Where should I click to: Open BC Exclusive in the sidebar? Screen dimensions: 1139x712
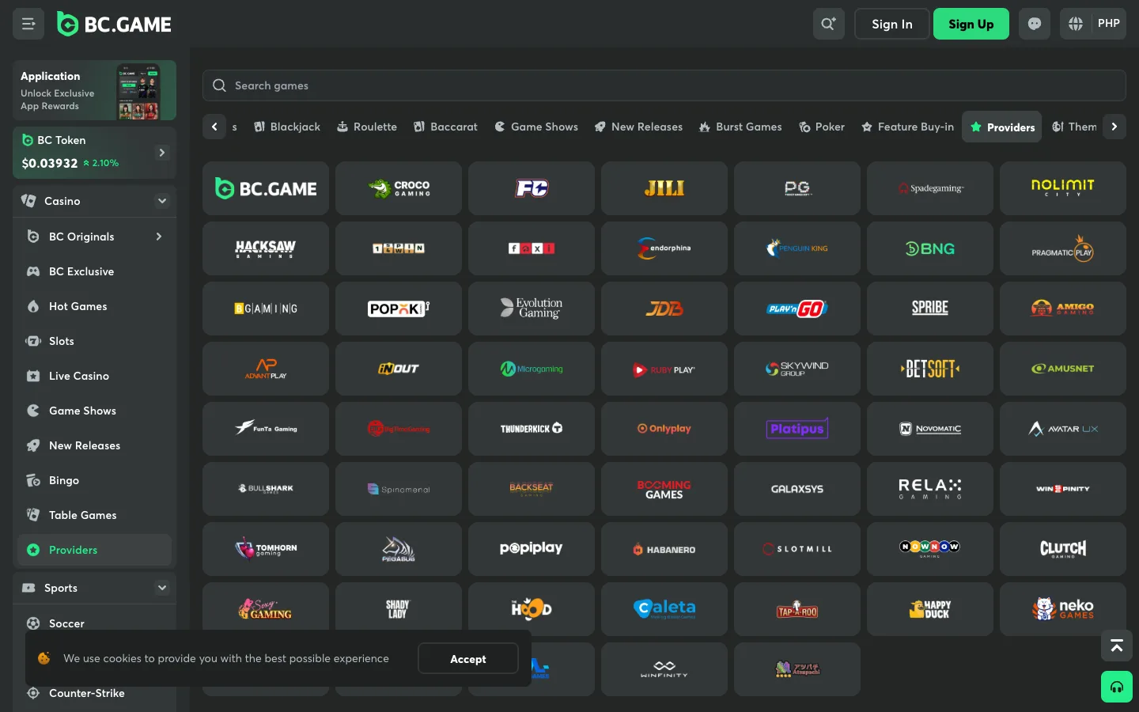pyautogui.click(x=94, y=271)
